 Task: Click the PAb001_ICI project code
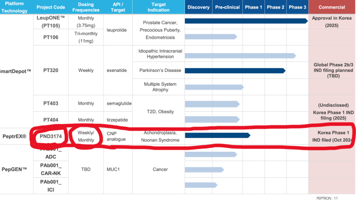(51, 186)
